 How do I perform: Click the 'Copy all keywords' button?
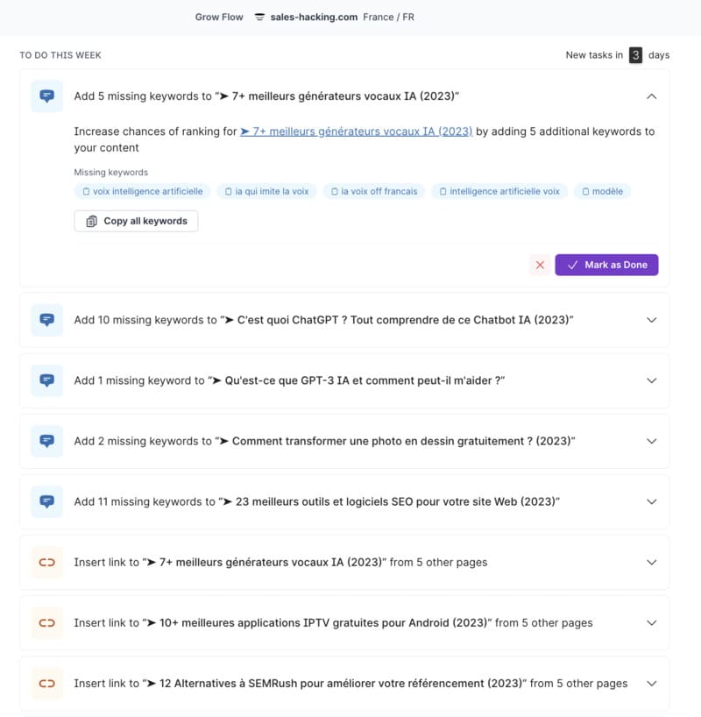136,221
